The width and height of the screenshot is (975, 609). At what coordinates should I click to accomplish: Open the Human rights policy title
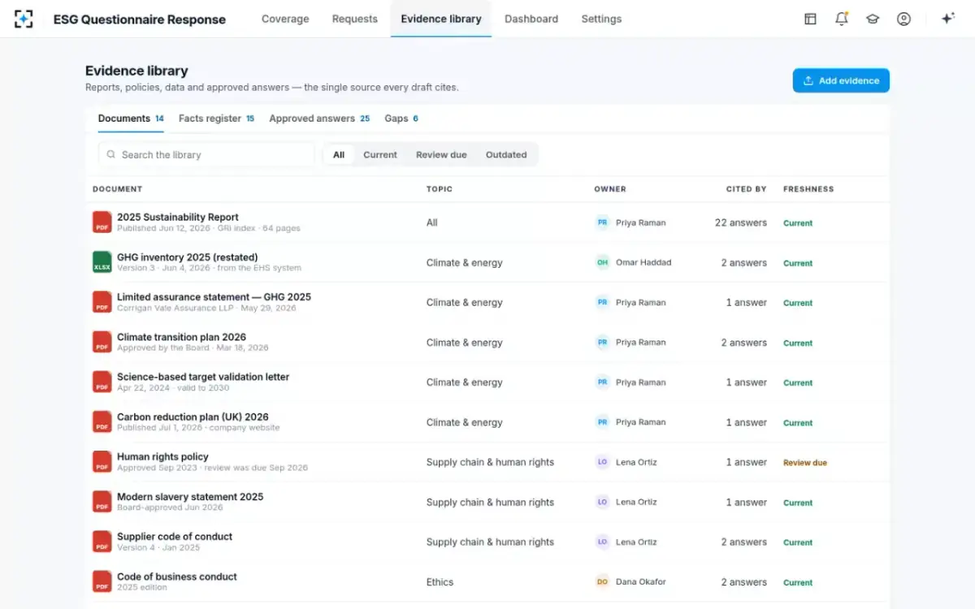pyautogui.click(x=162, y=456)
